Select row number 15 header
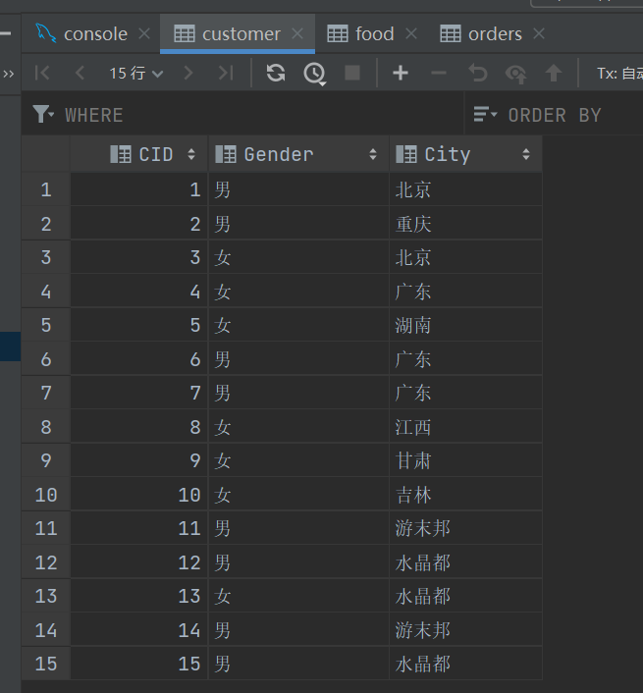Viewport: 643px width, 693px height. (x=46, y=664)
